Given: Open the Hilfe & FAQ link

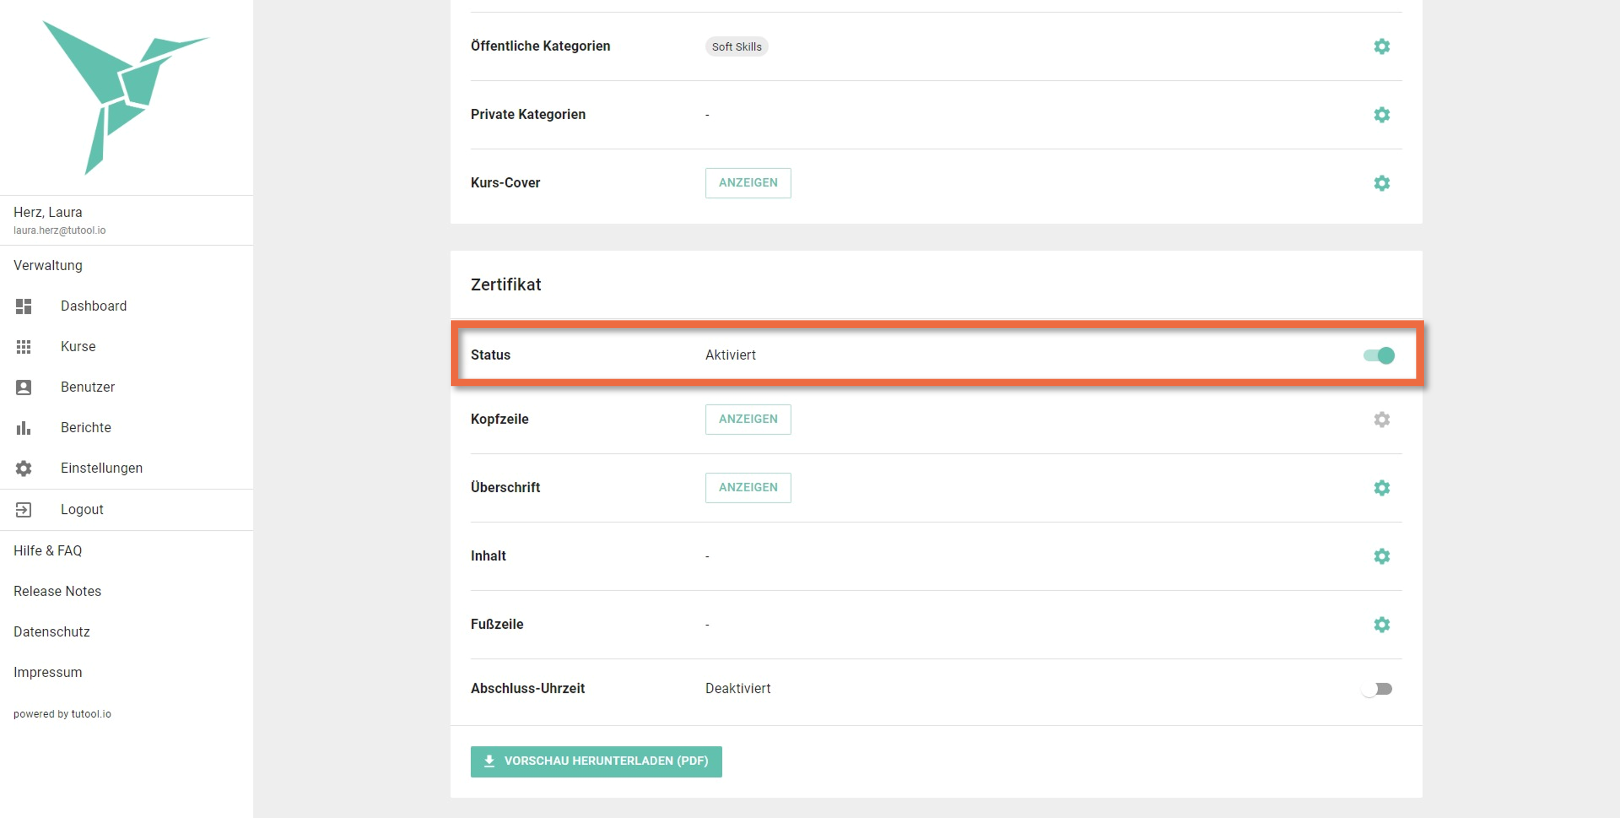Looking at the screenshot, I should click(x=48, y=551).
